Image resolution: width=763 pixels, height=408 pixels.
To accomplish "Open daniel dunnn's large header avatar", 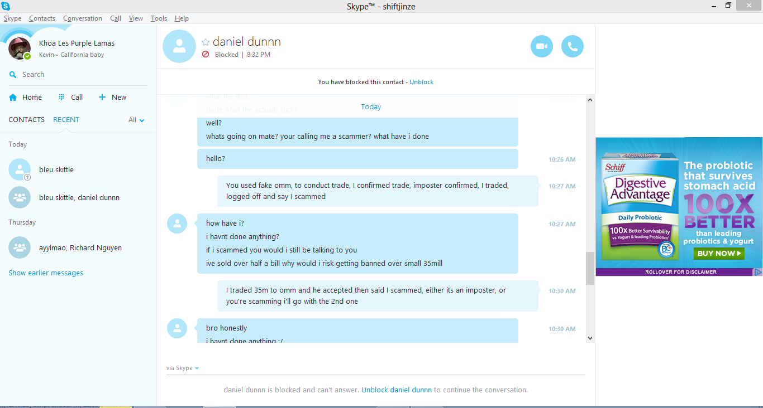I will click(179, 46).
